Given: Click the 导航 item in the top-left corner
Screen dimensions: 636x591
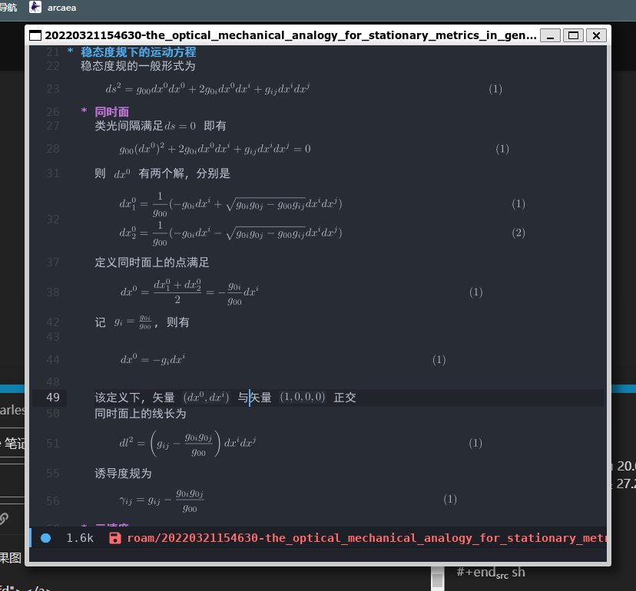Looking at the screenshot, I should (x=8, y=7).
